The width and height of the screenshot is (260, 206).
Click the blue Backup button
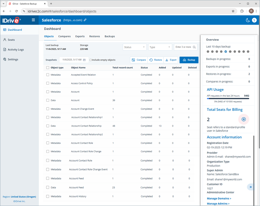(x=189, y=60)
